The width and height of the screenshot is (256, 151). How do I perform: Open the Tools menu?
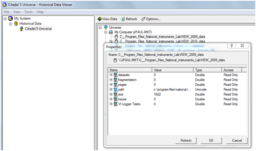click(28, 12)
